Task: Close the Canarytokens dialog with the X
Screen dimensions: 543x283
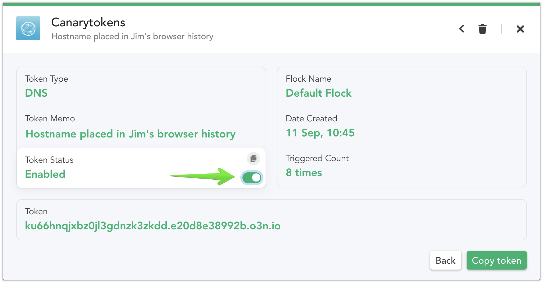Action: coord(520,29)
